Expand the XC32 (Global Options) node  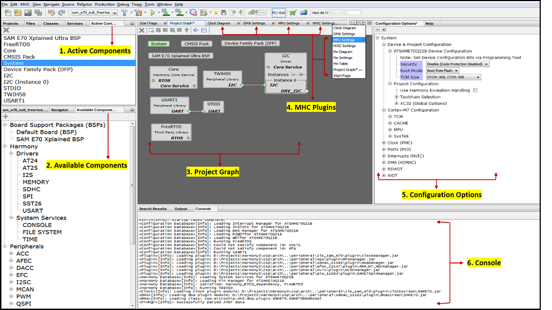pyautogui.click(x=396, y=103)
